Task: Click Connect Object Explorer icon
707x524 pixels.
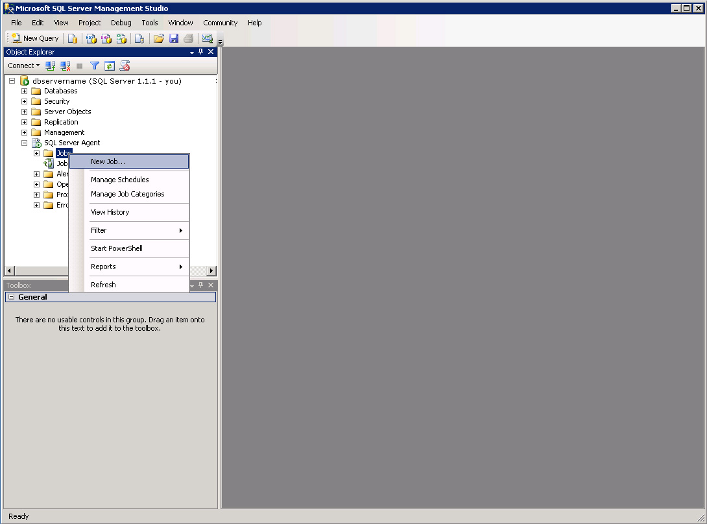Action: coord(50,66)
